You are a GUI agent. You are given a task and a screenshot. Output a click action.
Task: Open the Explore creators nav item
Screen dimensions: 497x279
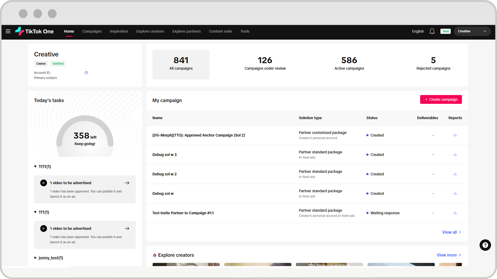coord(150,31)
